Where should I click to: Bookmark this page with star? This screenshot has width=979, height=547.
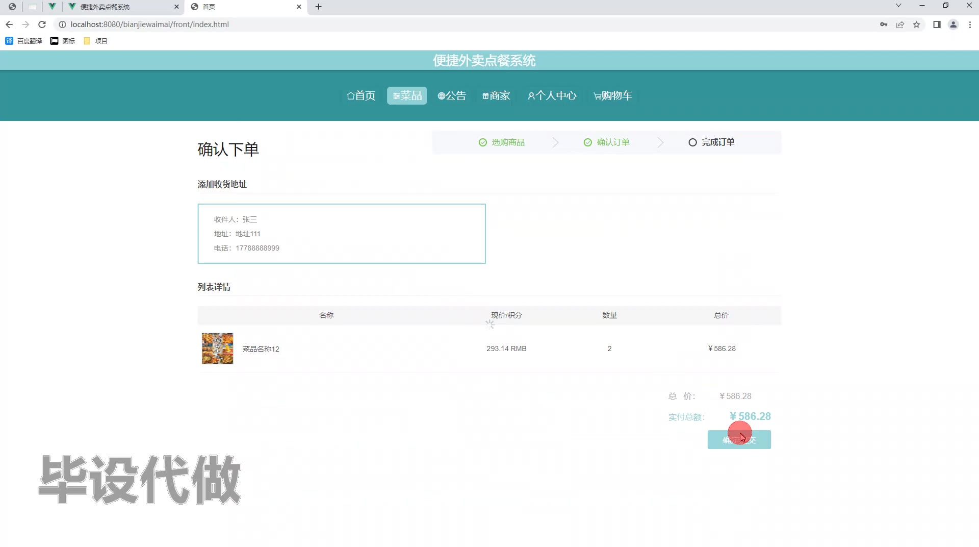[916, 24]
